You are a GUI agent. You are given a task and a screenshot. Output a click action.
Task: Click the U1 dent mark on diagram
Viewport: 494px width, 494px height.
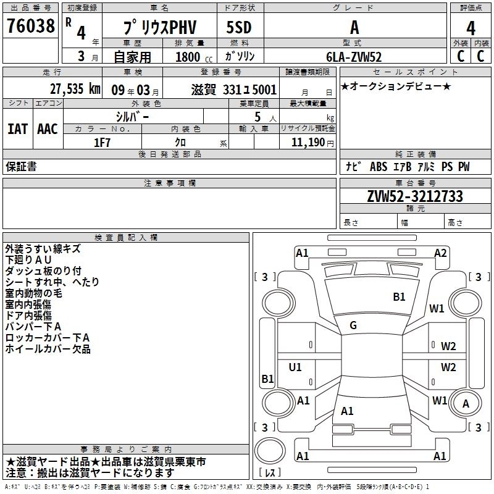point(295,367)
